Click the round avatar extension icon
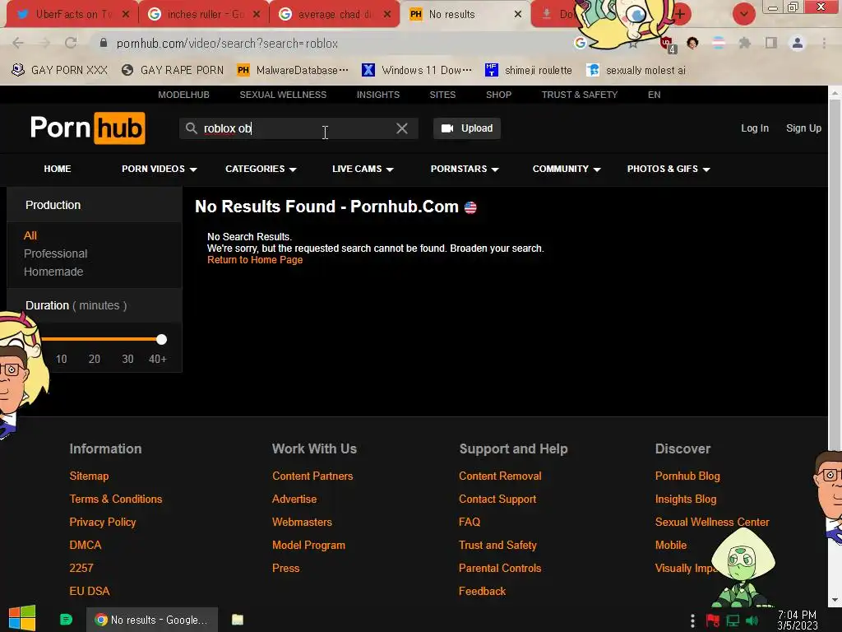This screenshot has width=842, height=632. pyautogui.click(x=692, y=43)
